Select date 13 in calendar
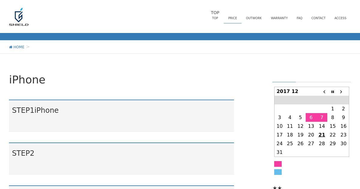This screenshot has width=360, height=189. [x=311, y=126]
